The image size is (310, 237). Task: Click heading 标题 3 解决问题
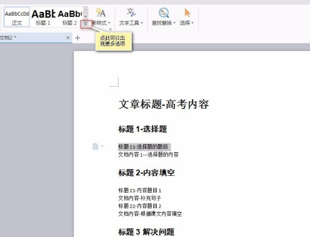click(x=146, y=232)
